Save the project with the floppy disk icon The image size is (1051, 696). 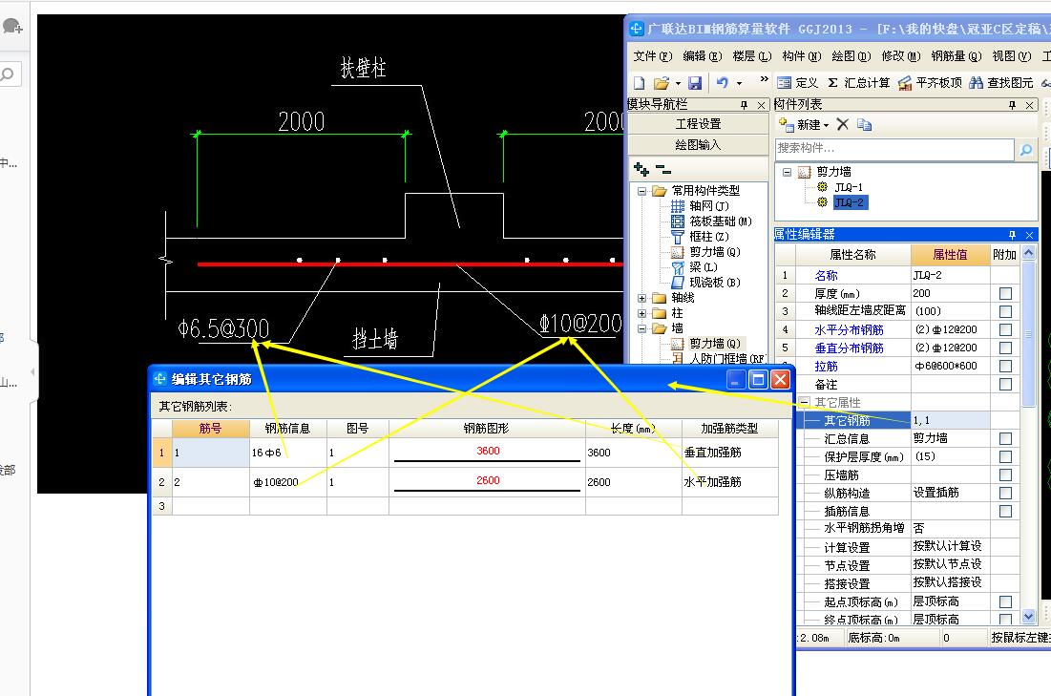click(x=695, y=82)
